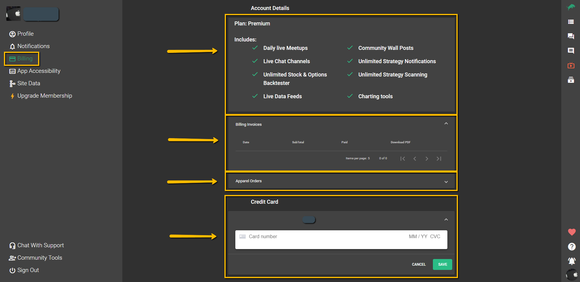Collapse the Billing Invoices panel
580x282 pixels.
(x=446, y=124)
